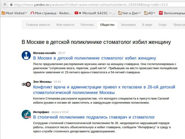This screenshot has width=185, height=139.
Task: Click the Велосипедный bookmark shop icon
Action: click(x=161, y=13)
